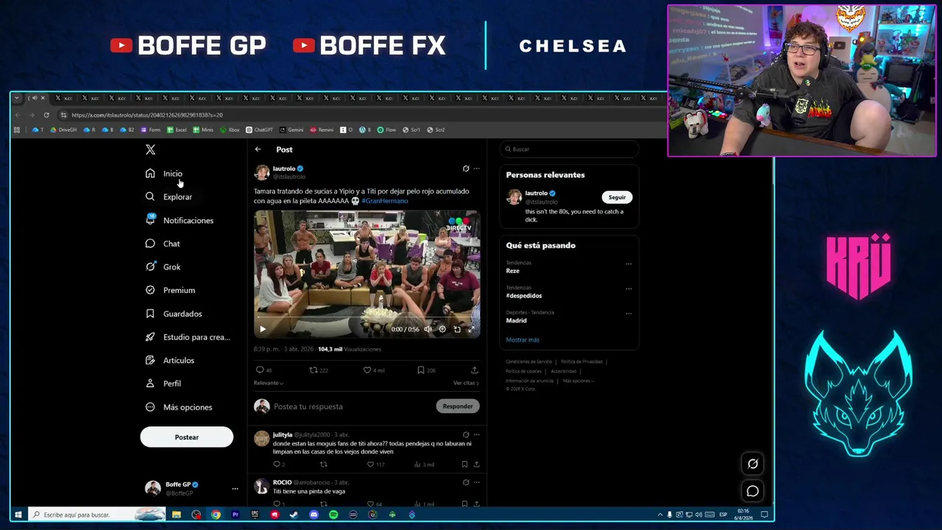The width and height of the screenshot is (942, 530).
Task: Click the Responder button
Action: 458,406
